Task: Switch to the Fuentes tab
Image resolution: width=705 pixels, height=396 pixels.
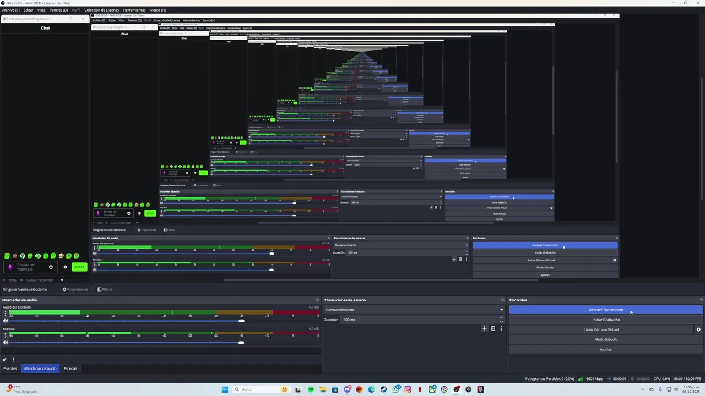Action: pos(10,369)
